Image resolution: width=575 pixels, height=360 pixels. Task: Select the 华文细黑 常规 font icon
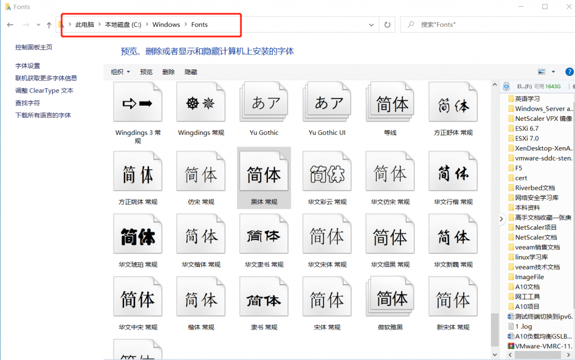point(390,234)
